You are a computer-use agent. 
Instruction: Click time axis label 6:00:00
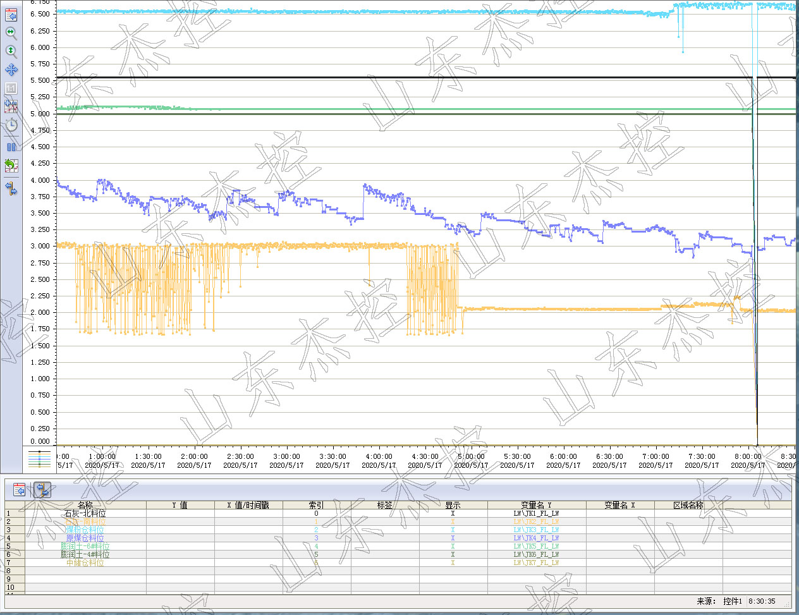point(563,456)
